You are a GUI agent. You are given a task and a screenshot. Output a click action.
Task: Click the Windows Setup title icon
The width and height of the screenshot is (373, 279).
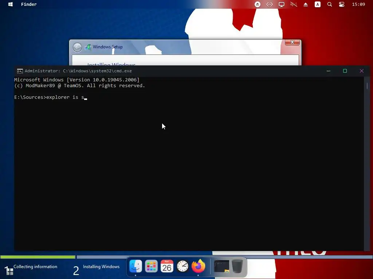[88, 47]
